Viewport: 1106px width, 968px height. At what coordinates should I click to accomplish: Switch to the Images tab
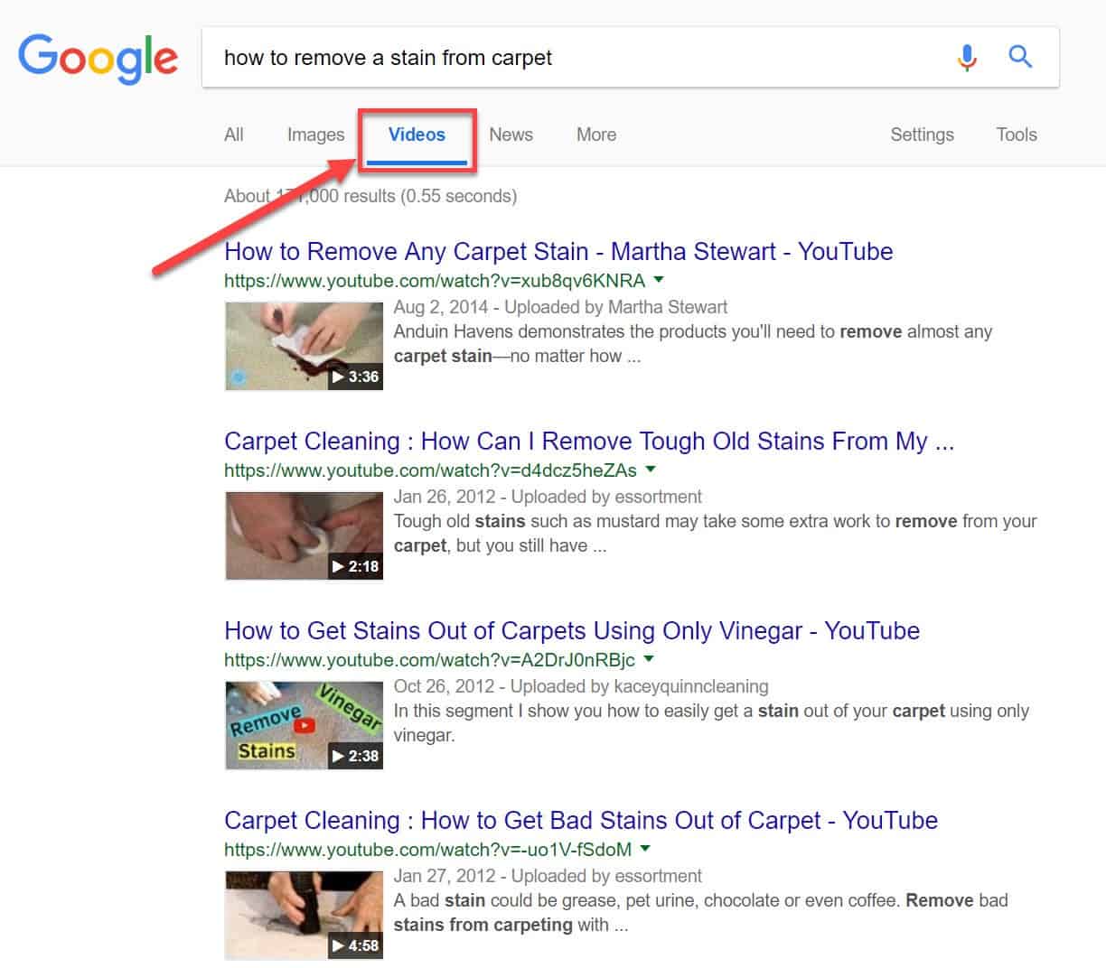(x=315, y=135)
